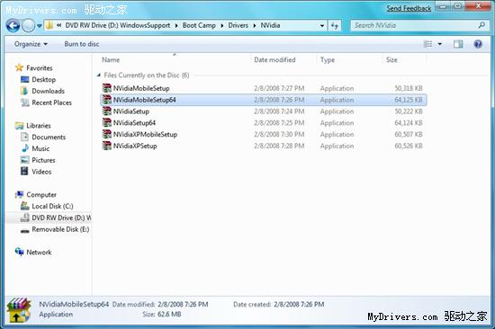Image resolution: width=495 pixels, height=329 pixels.
Task: Click the NVidiaXPSetup file name
Action: coord(135,146)
